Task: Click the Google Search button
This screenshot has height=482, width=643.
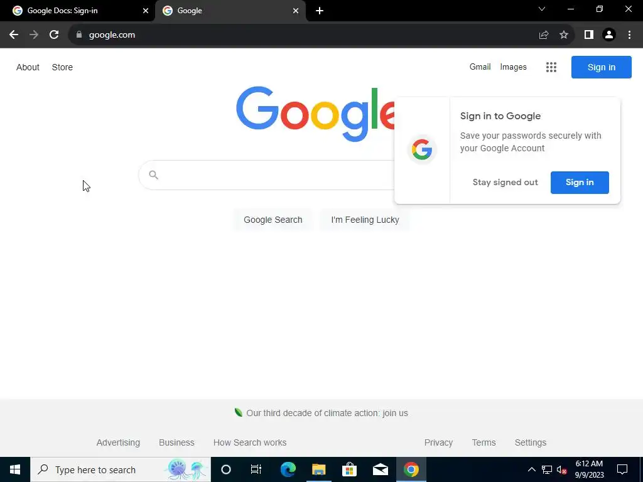Action: (273, 220)
